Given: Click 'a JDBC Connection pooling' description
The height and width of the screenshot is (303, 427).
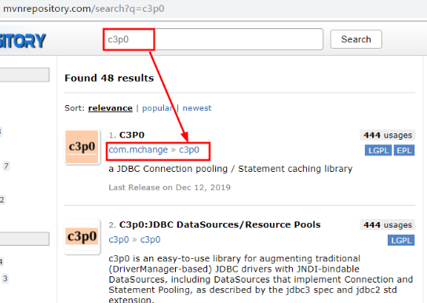Looking at the screenshot, I should coord(231,169).
